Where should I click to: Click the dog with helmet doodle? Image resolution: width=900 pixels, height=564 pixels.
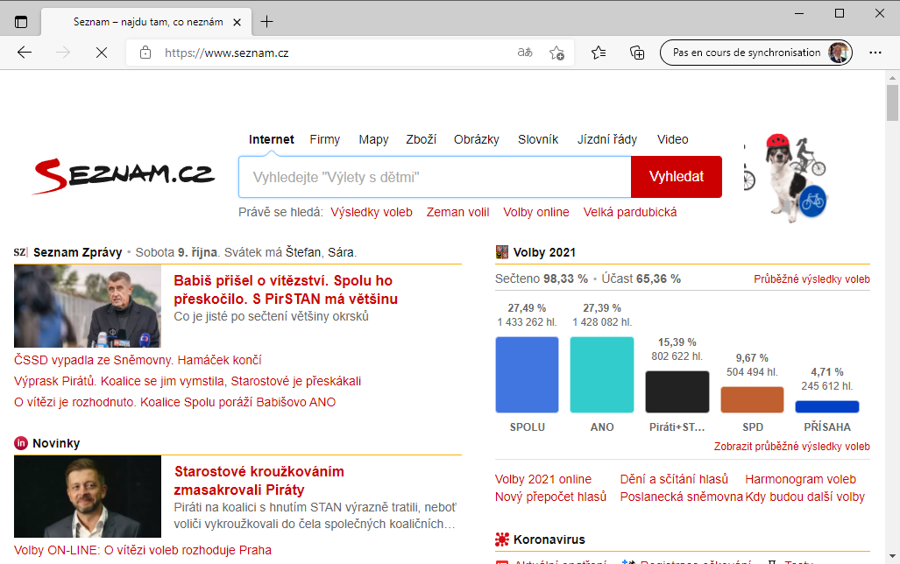point(796,178)
